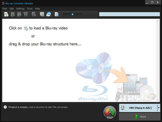Click the 'Project is empty.' status text
This screenshot has width=162, height=122.
[x=18, y=107]
